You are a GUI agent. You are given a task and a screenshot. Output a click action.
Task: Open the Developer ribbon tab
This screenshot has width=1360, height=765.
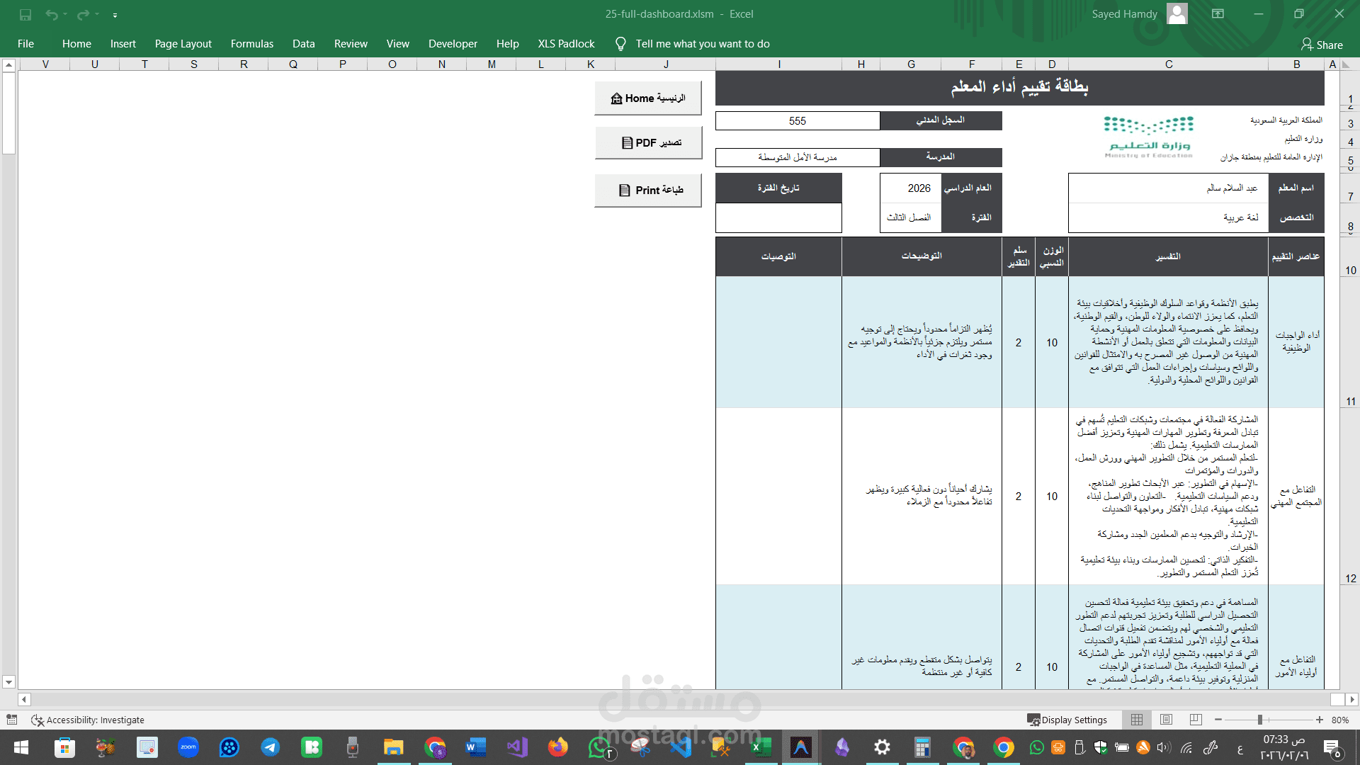(453, 44)
